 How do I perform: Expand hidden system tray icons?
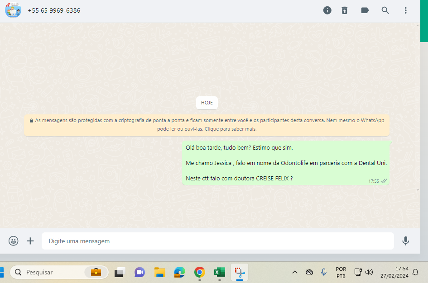(295, 272)
